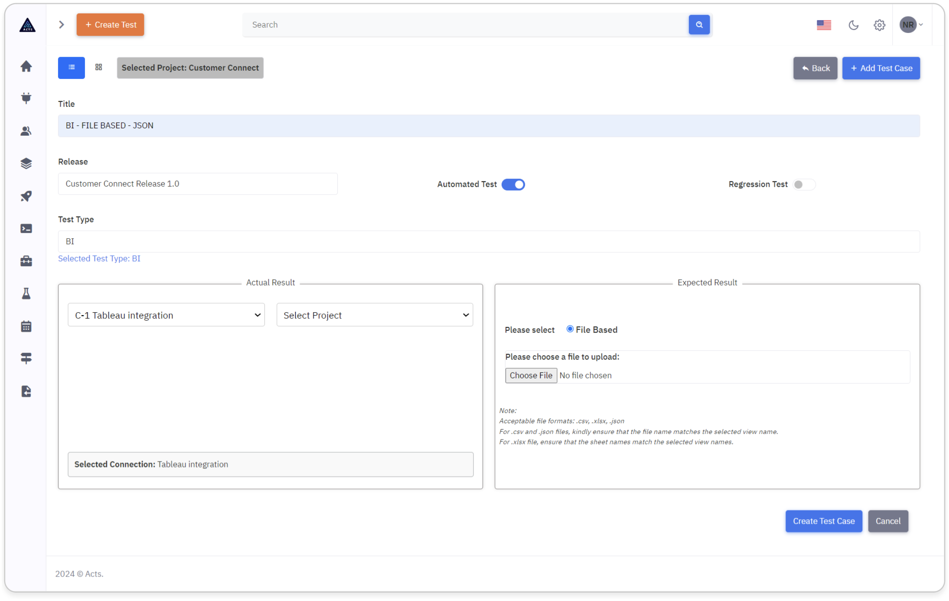The image size is (949, 601).
Task: Open the terminal console sidebar icon
Action: point(26,229)
